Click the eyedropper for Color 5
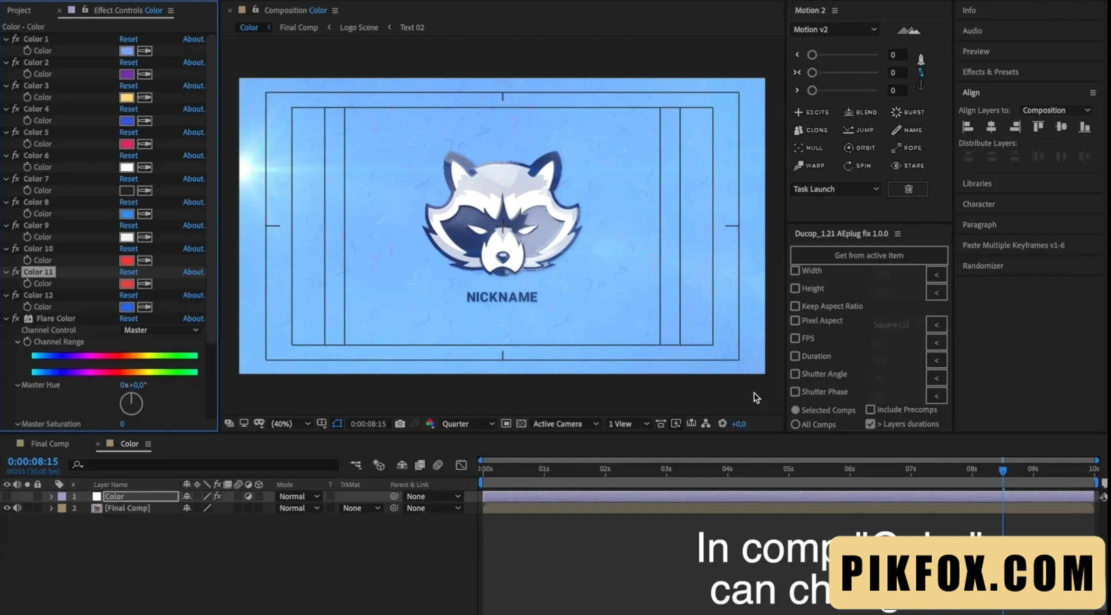Screen dimensions: 1111x615 point(145,144)
